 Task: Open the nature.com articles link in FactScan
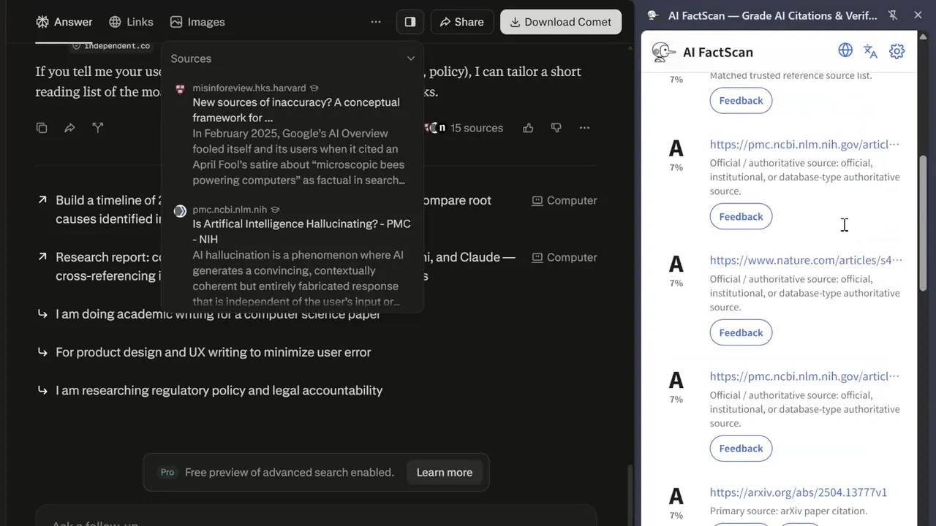(806, 260)
